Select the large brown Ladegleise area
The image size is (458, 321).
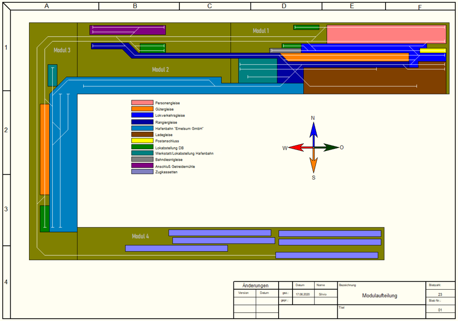coord(375,82)
